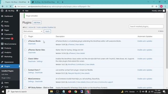This screenshot has height=94, width=168.
Task: Select the WP Sticky Button checkbox
Action: [25, 87]
